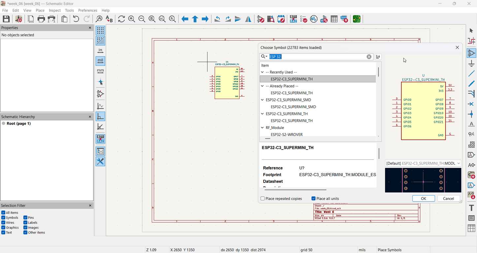Run the Electrical Rules Checker

click(x=303, y=19)
